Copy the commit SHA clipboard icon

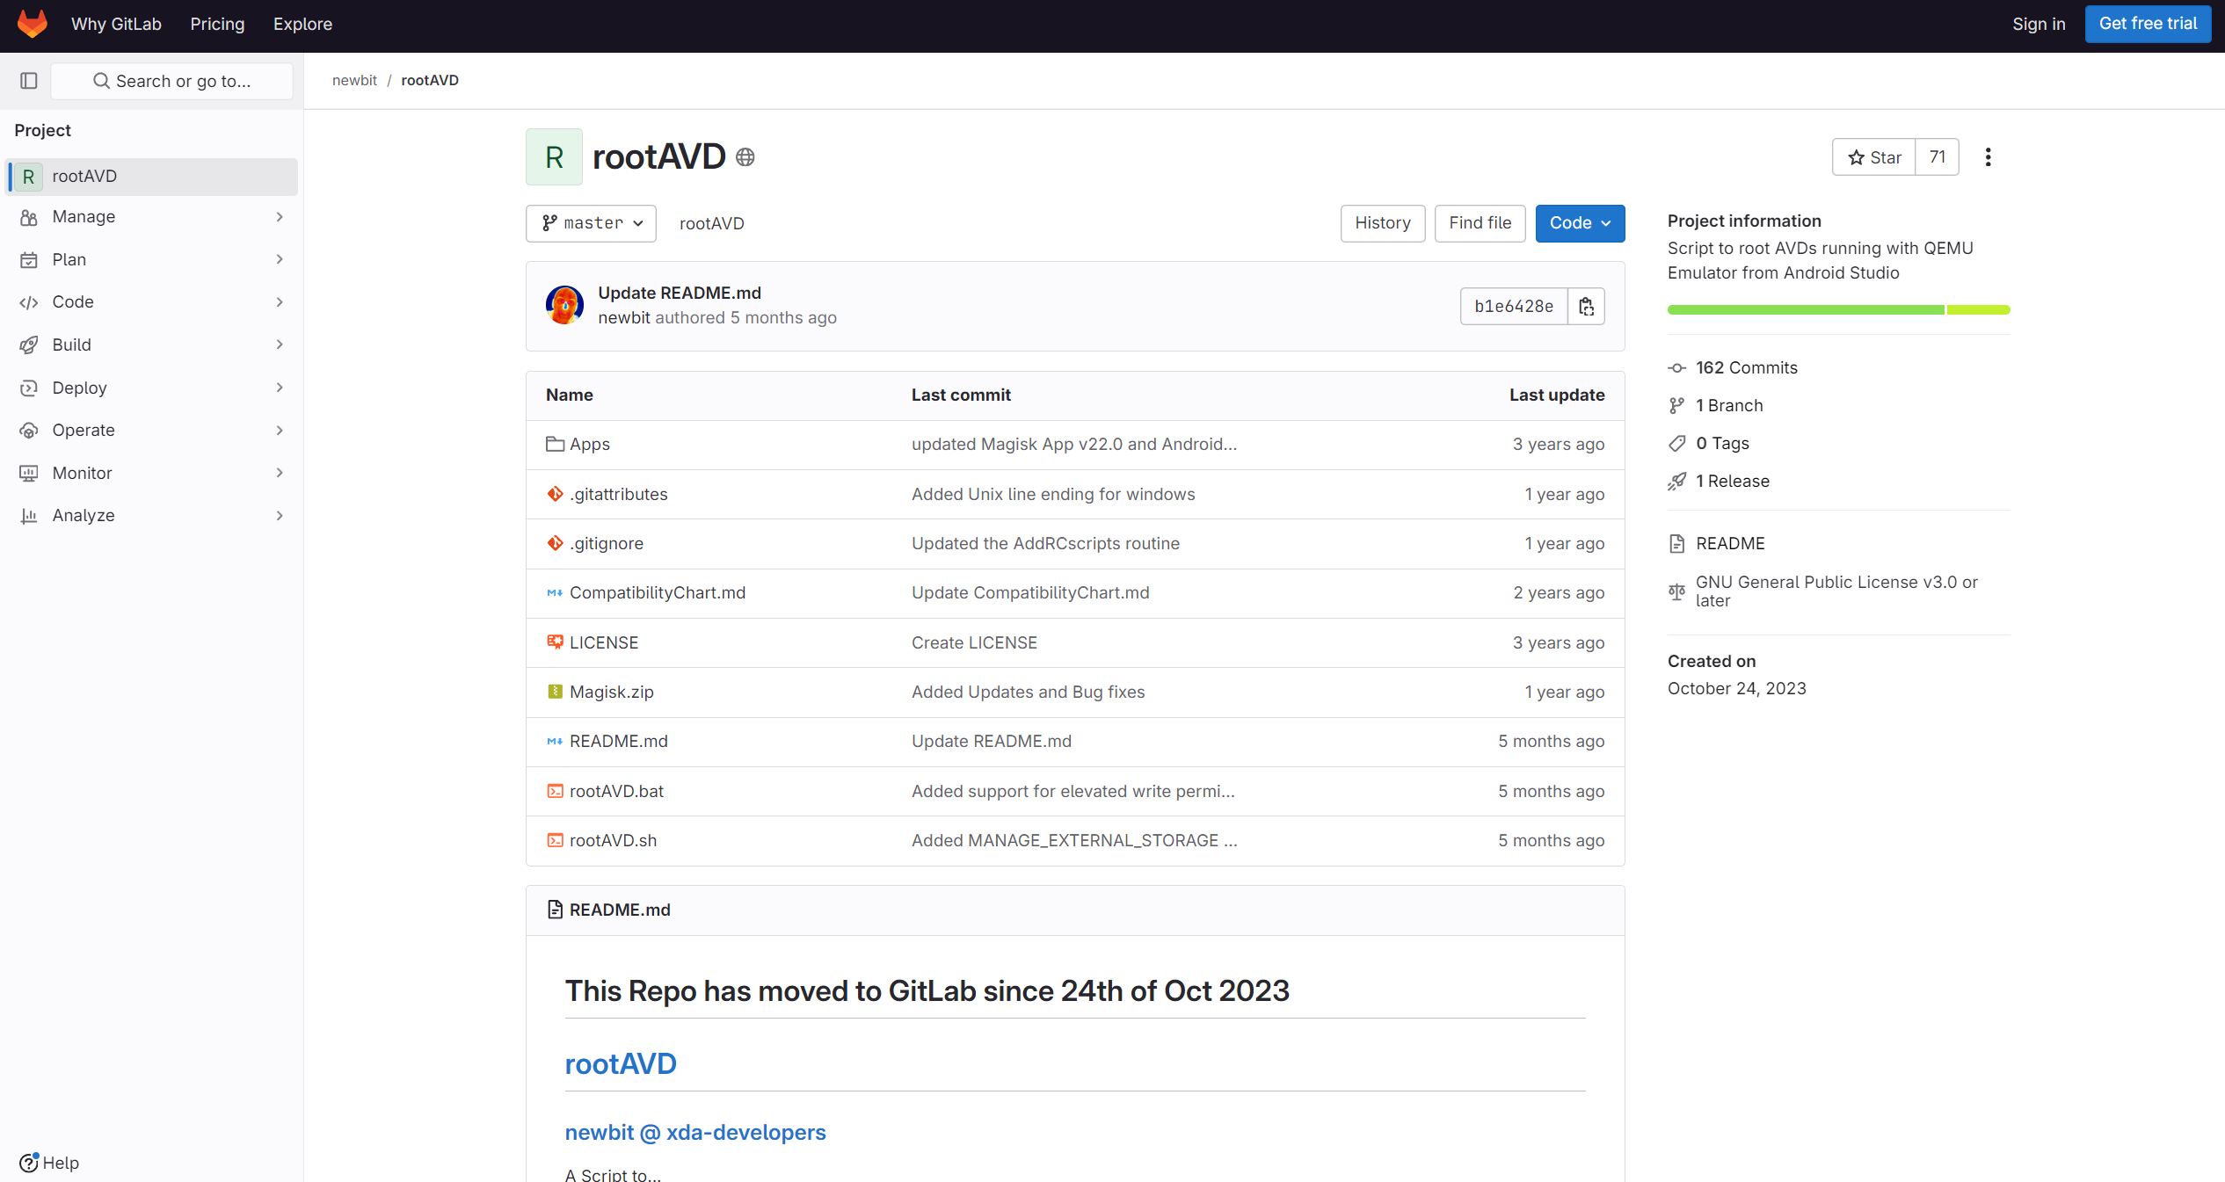point(1586,307)
